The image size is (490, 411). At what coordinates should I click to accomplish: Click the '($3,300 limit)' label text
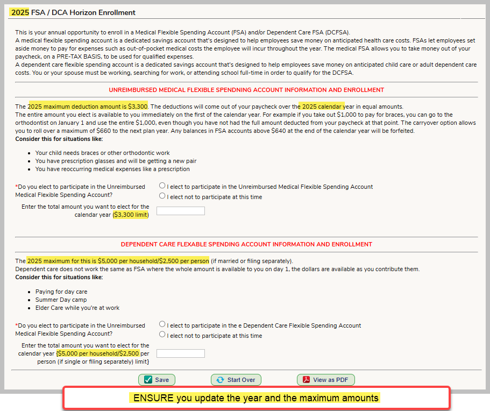pos(131,215)
